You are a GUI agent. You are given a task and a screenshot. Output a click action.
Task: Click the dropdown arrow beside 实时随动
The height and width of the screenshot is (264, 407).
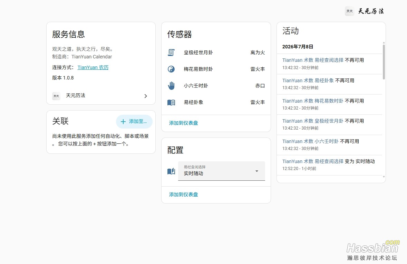[x=257, y=171]
